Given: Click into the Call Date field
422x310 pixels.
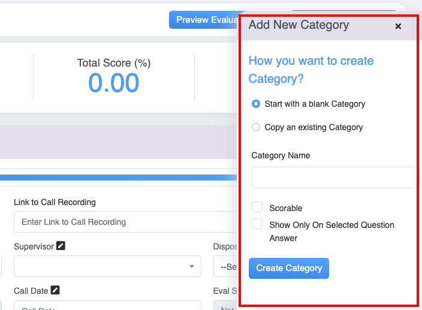Looking at the screenshot, I should pos(107,305).
